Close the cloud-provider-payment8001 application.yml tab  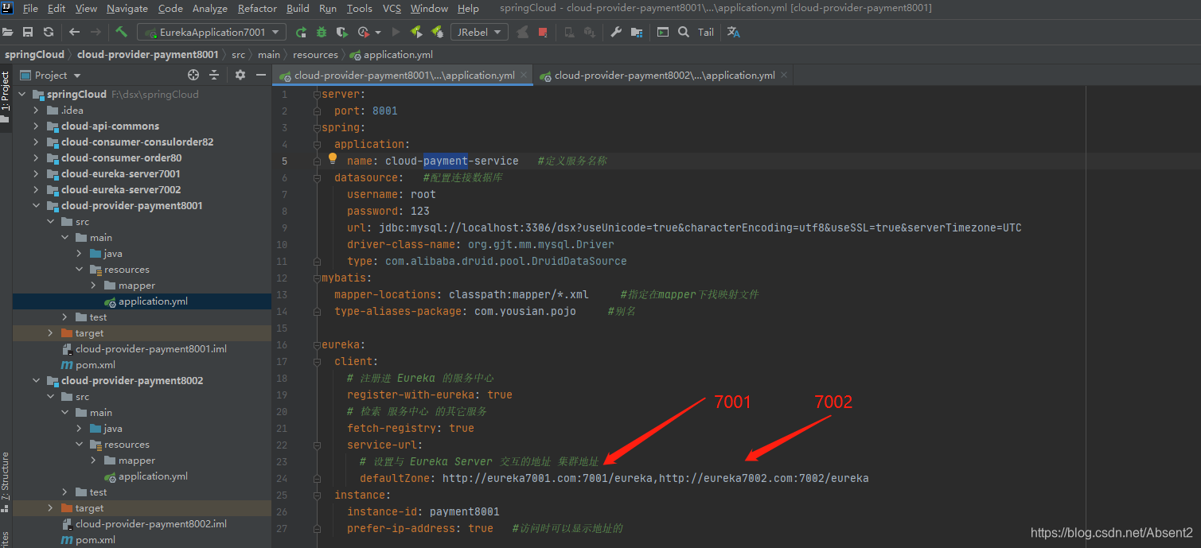(524, 76)
